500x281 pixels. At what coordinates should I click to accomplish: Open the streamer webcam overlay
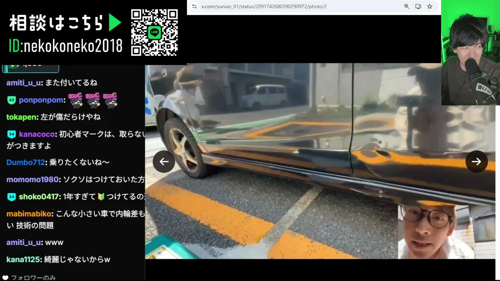(470, 53)
